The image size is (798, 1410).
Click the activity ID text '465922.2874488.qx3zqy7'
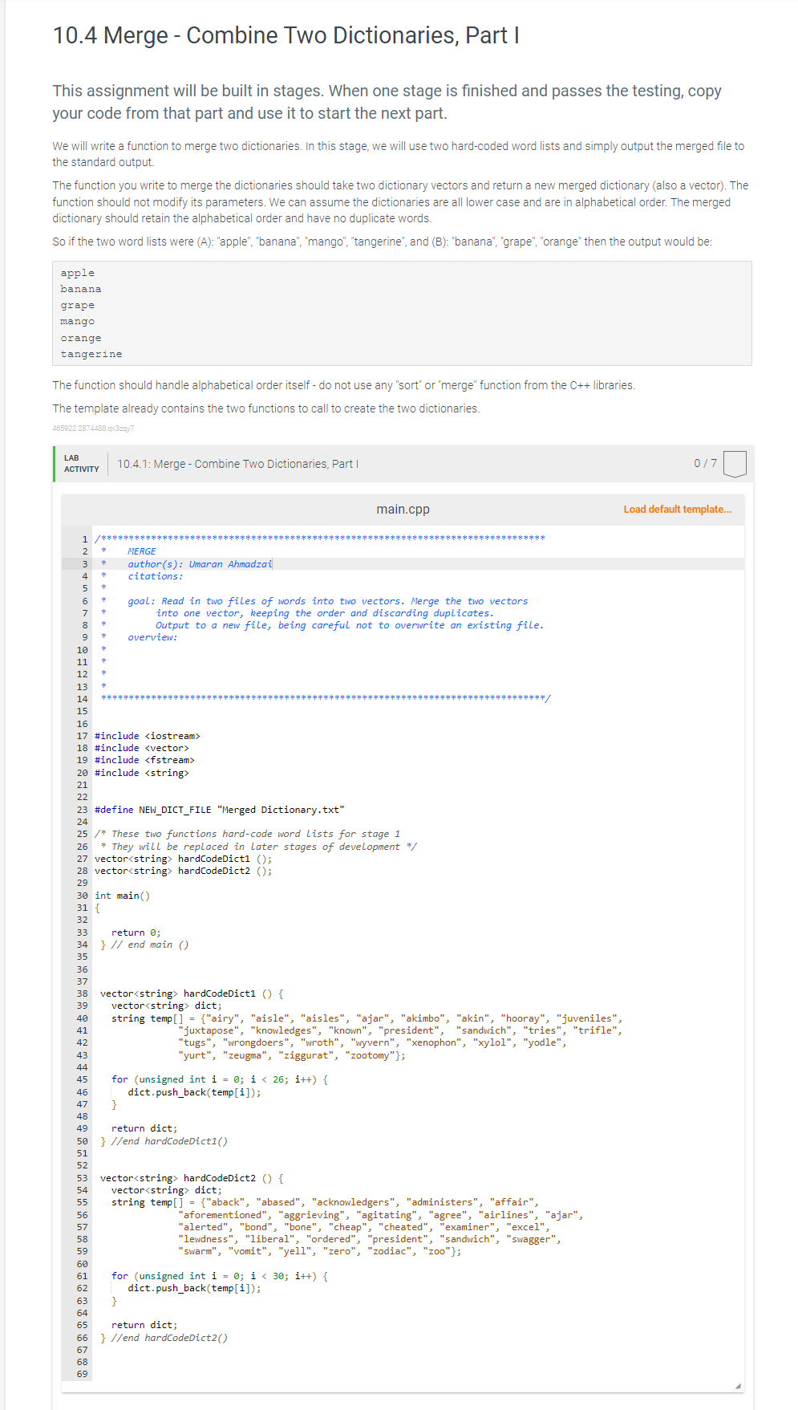coord(93,429)
